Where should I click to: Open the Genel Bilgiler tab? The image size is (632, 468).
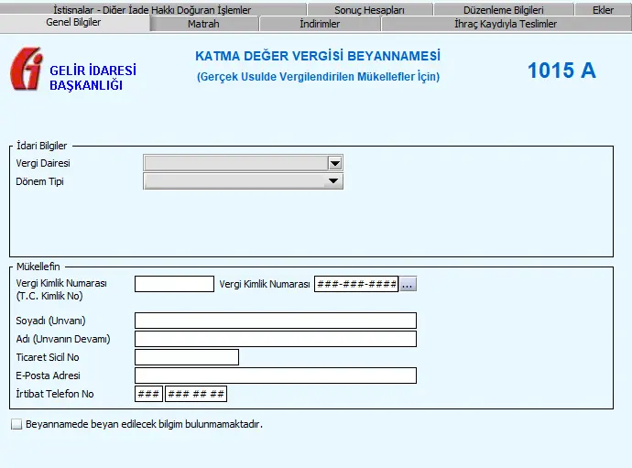pos(74,23)
